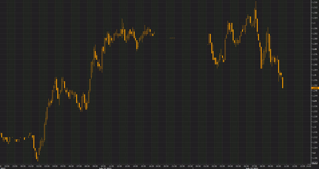Click the 1.208 price axis label
Screen dimensions: 319x169
314,142
